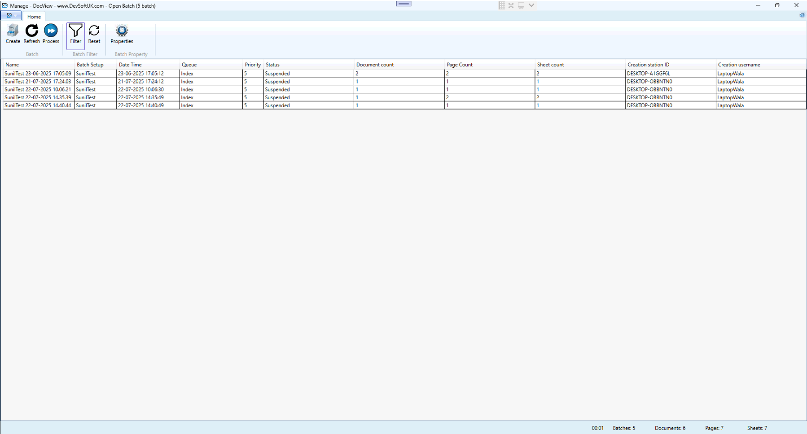Switch to the Home ribbon tab
This screenshot has width=807, height=434.
34,16
